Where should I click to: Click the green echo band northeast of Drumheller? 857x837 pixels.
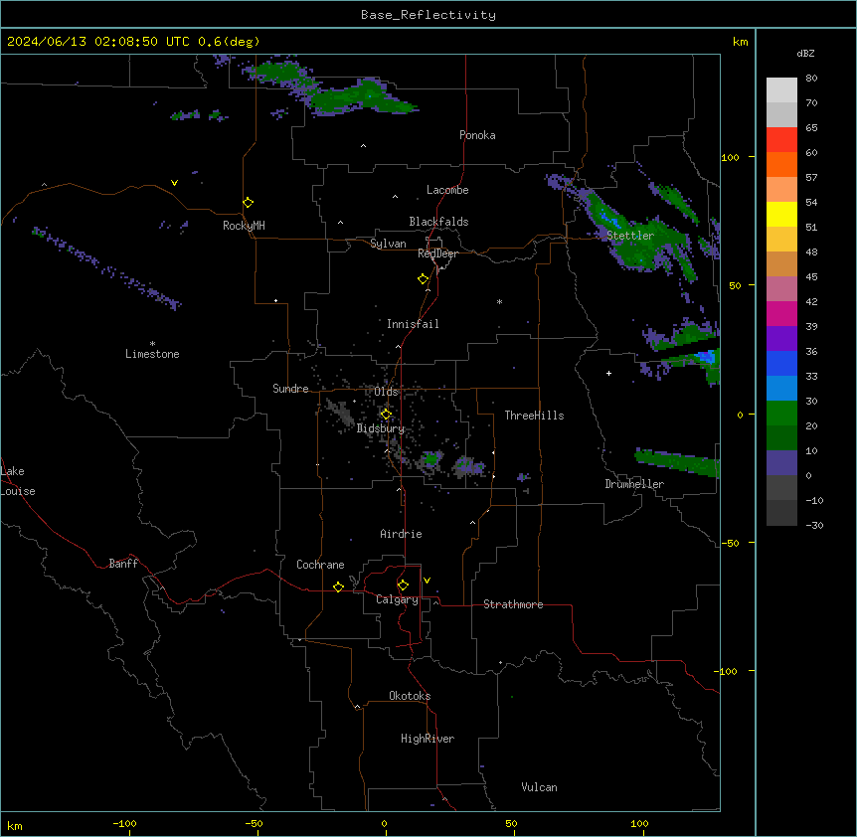tap(678, 461)
